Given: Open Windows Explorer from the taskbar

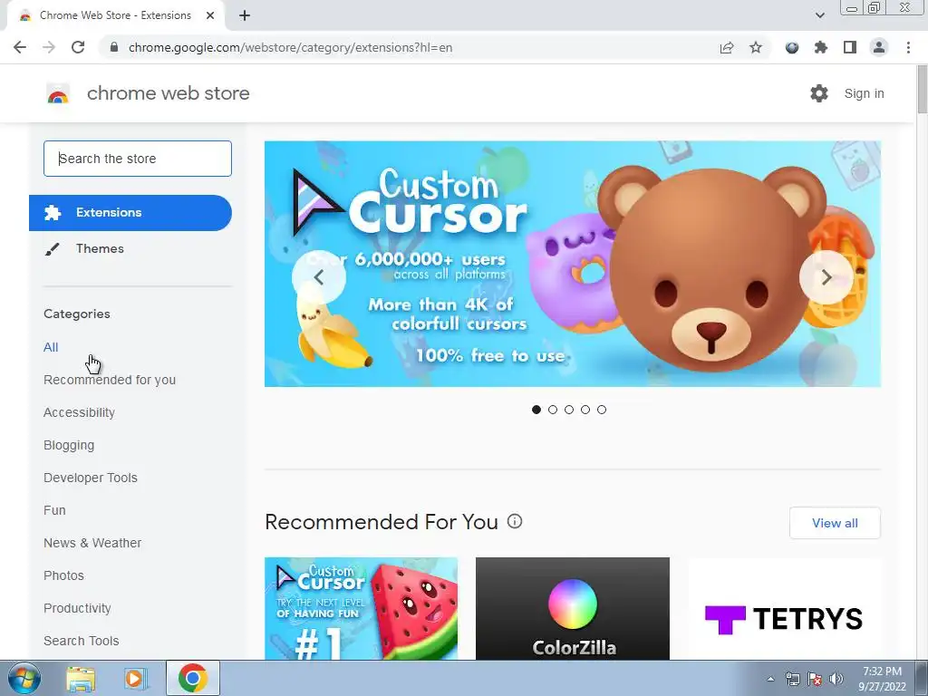Looking at the screenshot, I should pyautogui.click(x=81, y=679).
